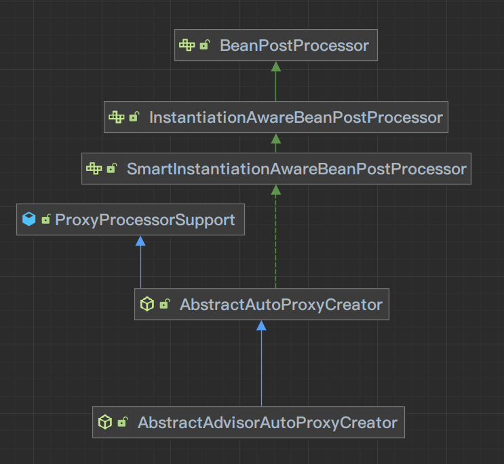Click the public lock icon on ProxyProcessorSupport
The height and width of the screenshot is (464, 504).
(x=46, y=219)
